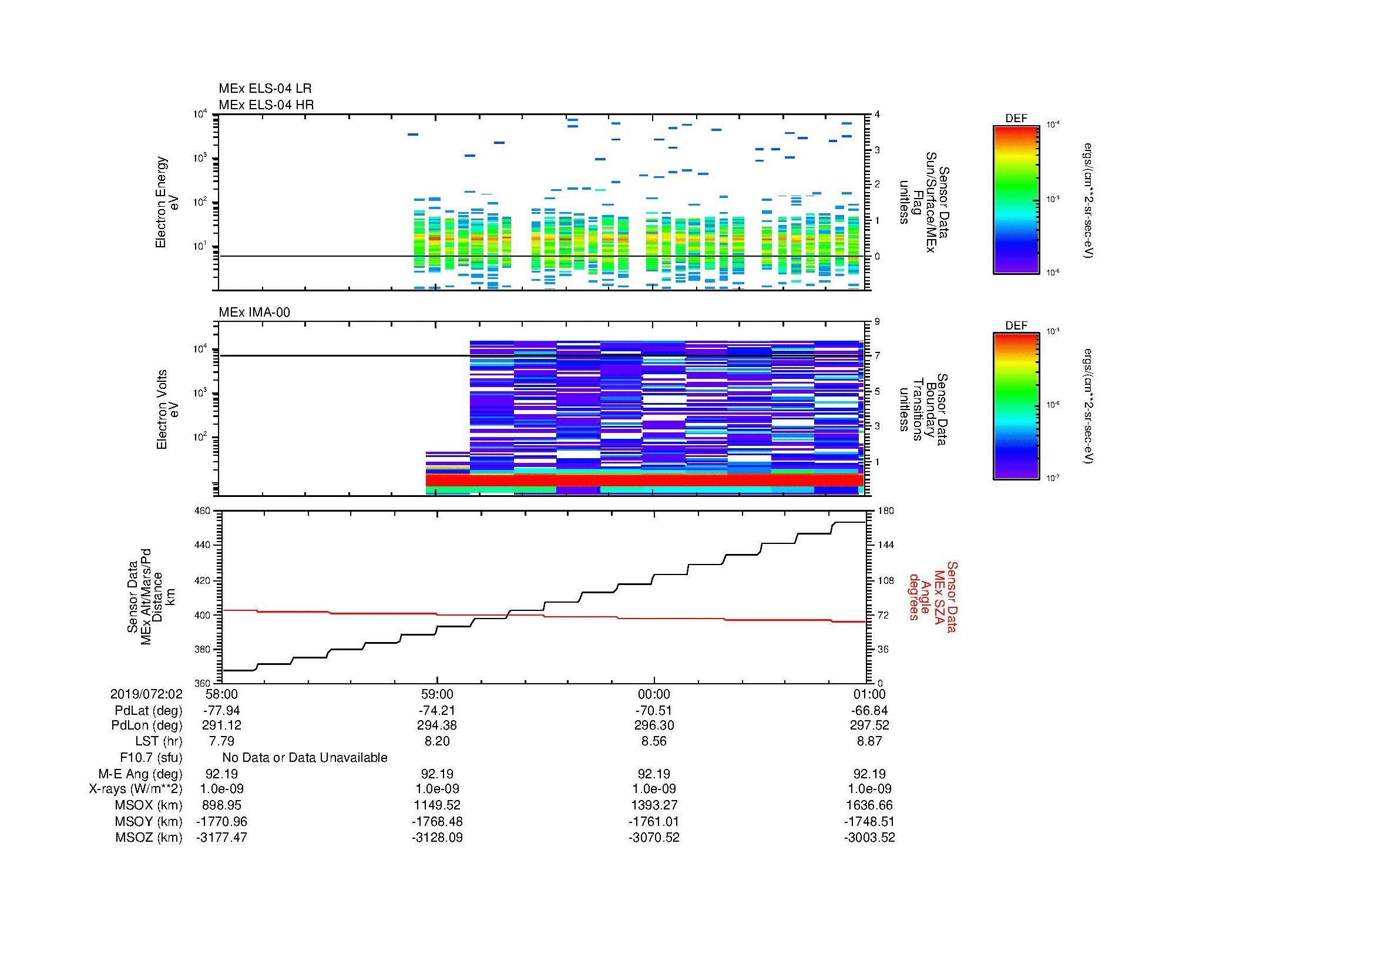
Task: Click the red 'Sensor Data MEx SZA Angle degrees' label
Action: click(932, 597)
